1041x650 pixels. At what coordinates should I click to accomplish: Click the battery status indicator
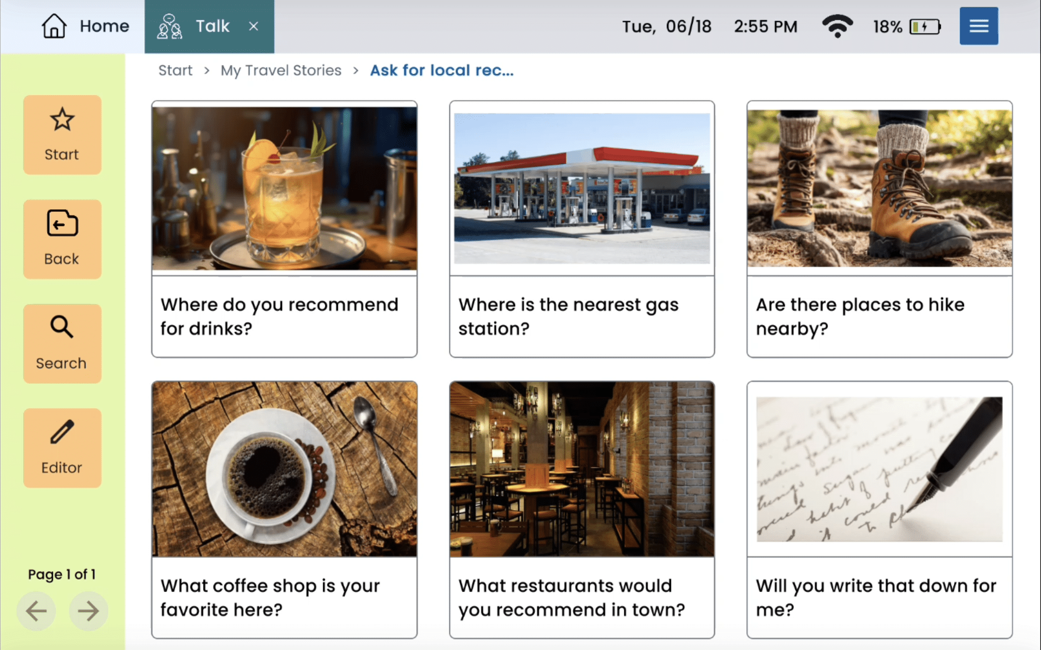click(x=925, y=26)
